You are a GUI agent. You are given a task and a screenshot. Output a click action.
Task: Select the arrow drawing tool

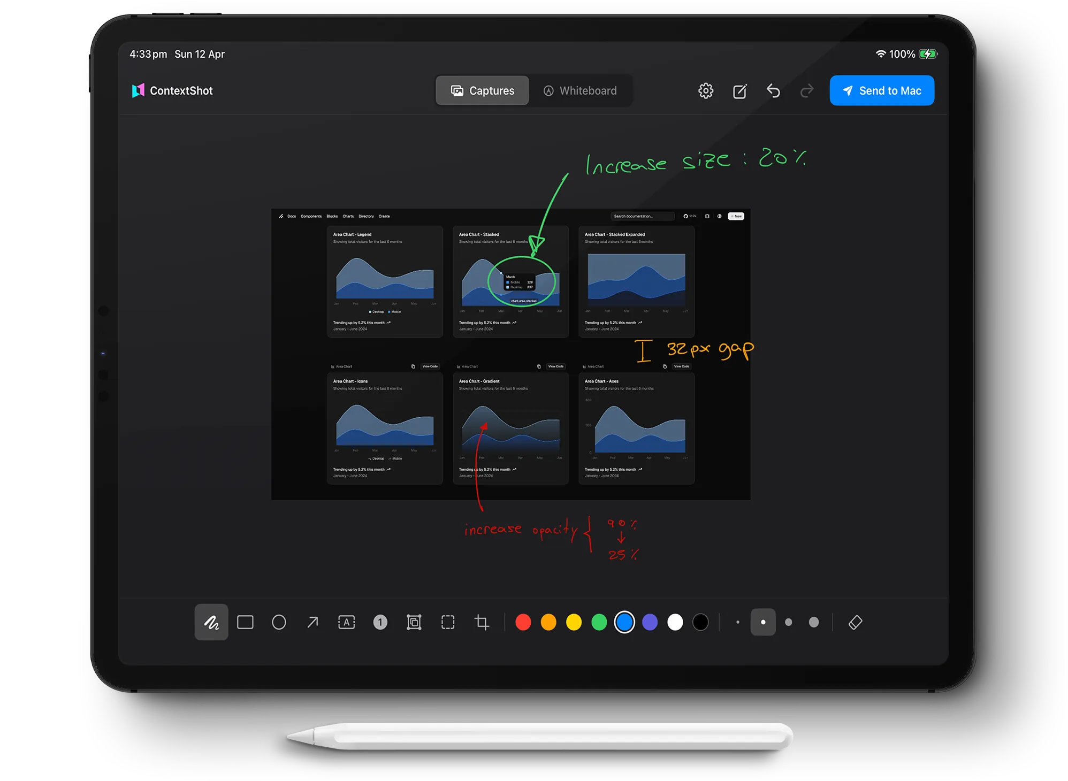(312, 622)
